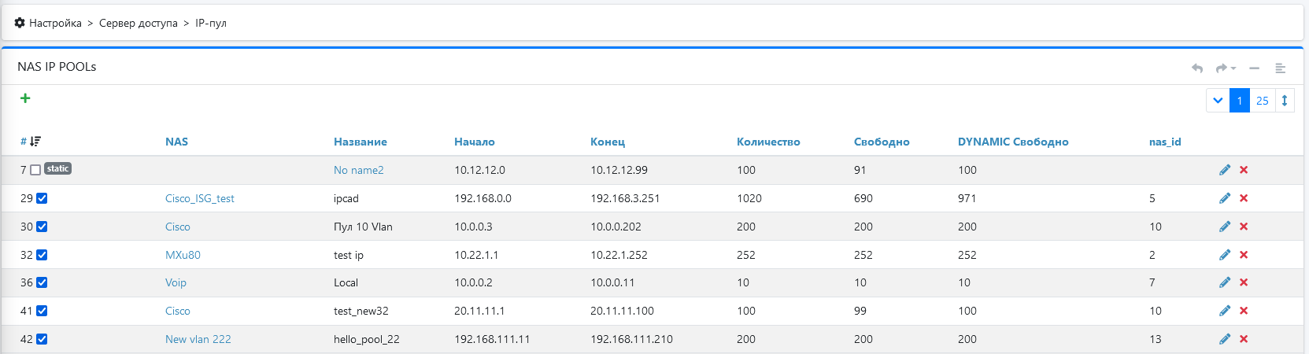Sort table by Название column header
The height and width of the screenshot is (354, 1309).
pyautogui.click(x=360, y=142)
